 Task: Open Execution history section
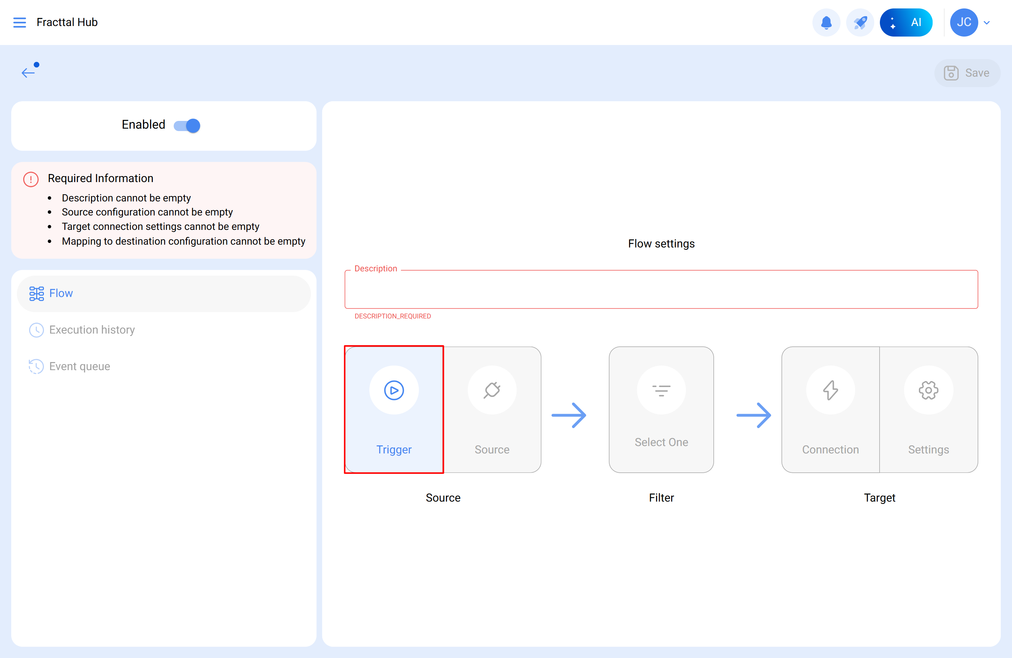[x=91, y=330]
